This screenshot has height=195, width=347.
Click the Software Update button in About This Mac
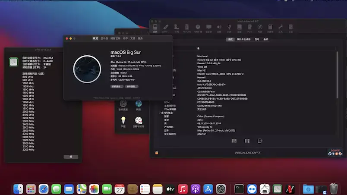(132, 86)
